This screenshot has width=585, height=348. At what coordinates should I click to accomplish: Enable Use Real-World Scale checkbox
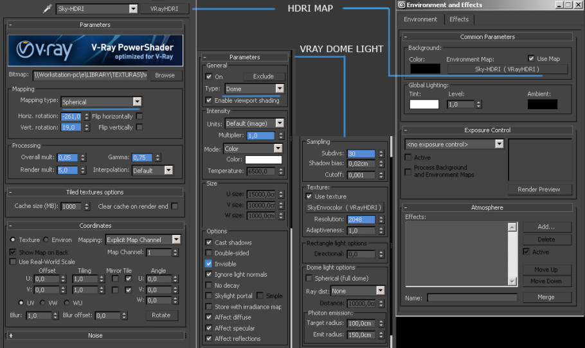pos(13,261)
